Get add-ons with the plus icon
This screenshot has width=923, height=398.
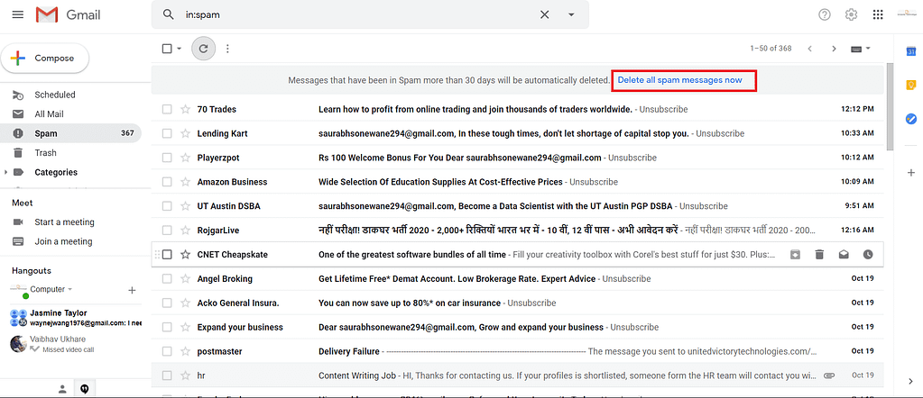[910, 172]
